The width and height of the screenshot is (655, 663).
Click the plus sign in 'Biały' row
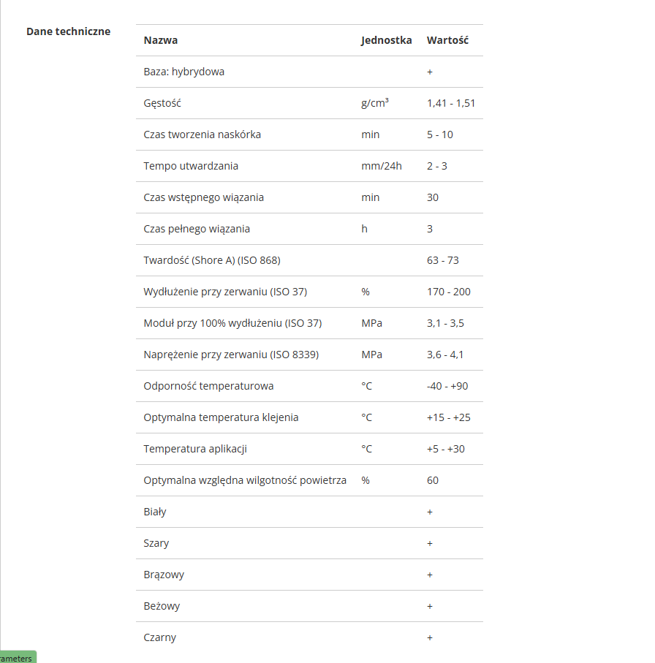point(430,512)
